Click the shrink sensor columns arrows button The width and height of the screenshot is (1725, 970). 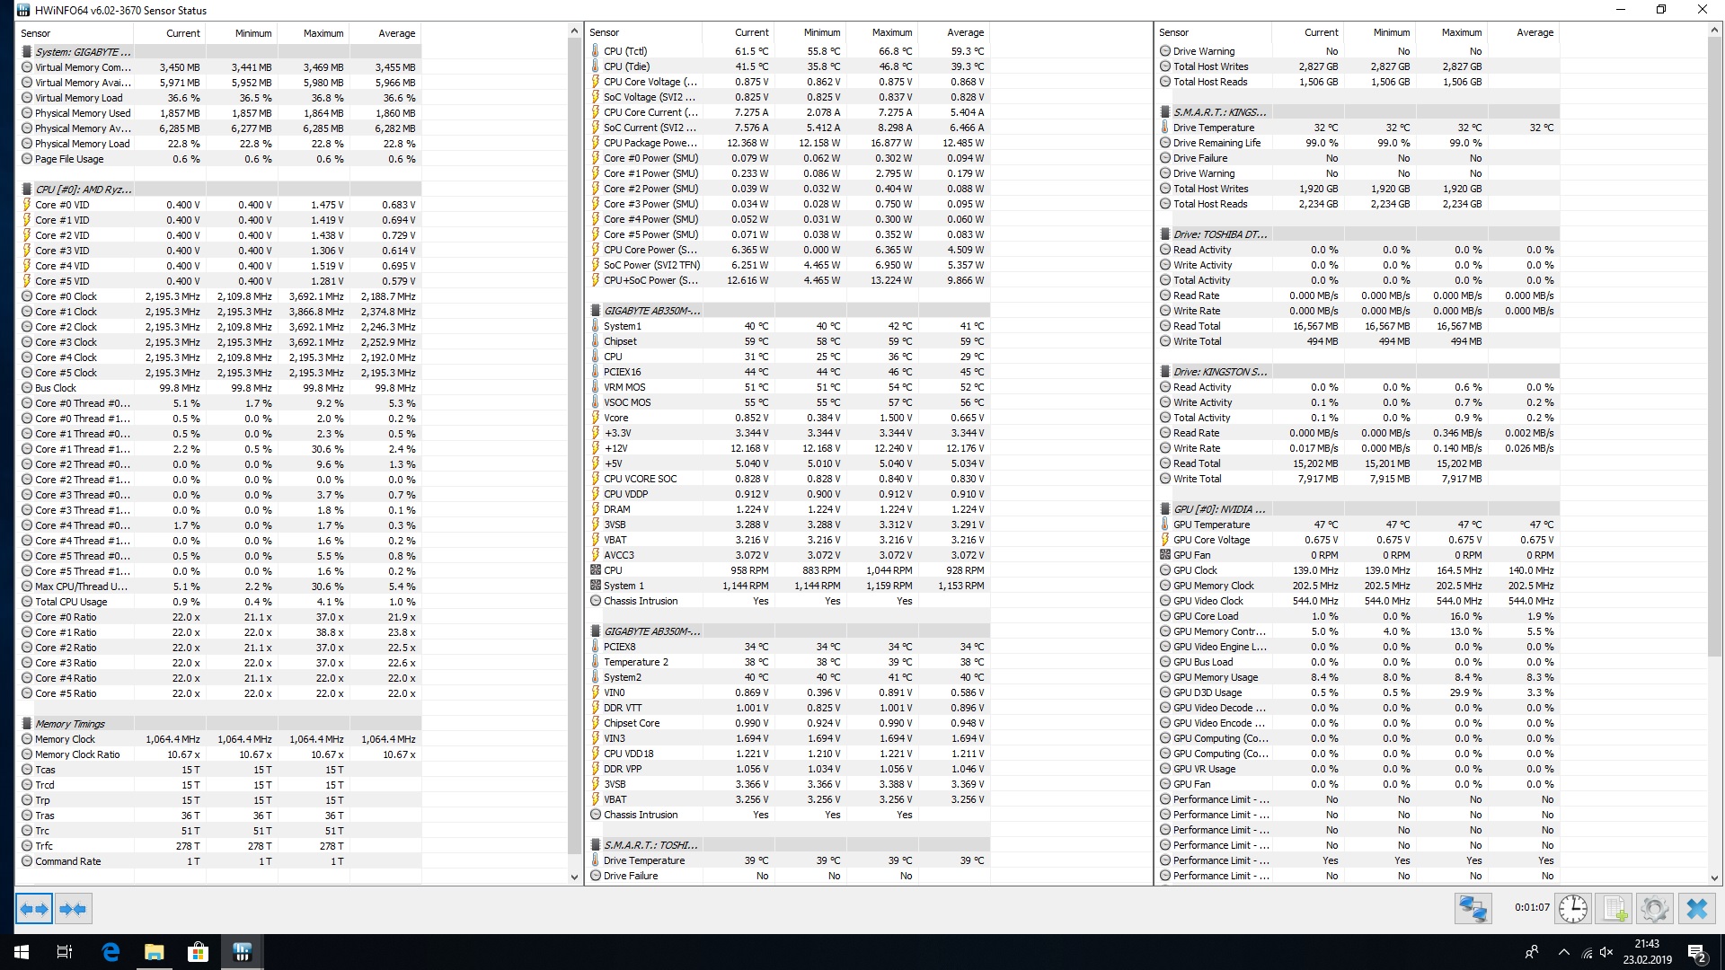[73, 909]
